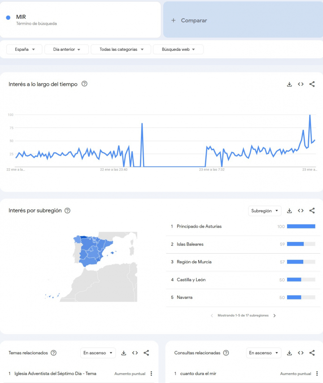
Task: Click the 22 ene a las 23:40 axis label
Action: point(113,170)
